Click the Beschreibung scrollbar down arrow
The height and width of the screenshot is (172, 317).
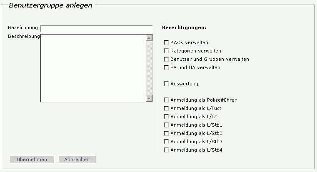[149, 99]
